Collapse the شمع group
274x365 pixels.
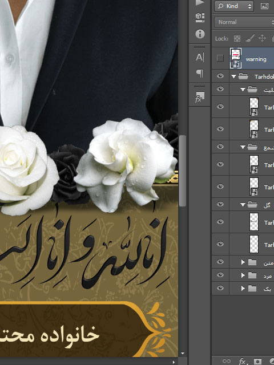pyautogui.click(x=243, y=147)
